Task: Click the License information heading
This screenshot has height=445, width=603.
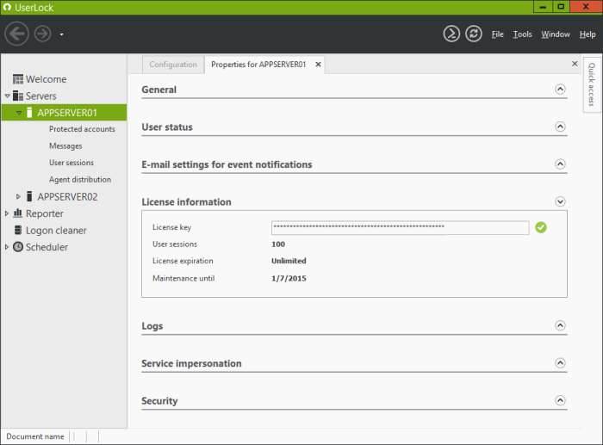Action: pos(187,202)
